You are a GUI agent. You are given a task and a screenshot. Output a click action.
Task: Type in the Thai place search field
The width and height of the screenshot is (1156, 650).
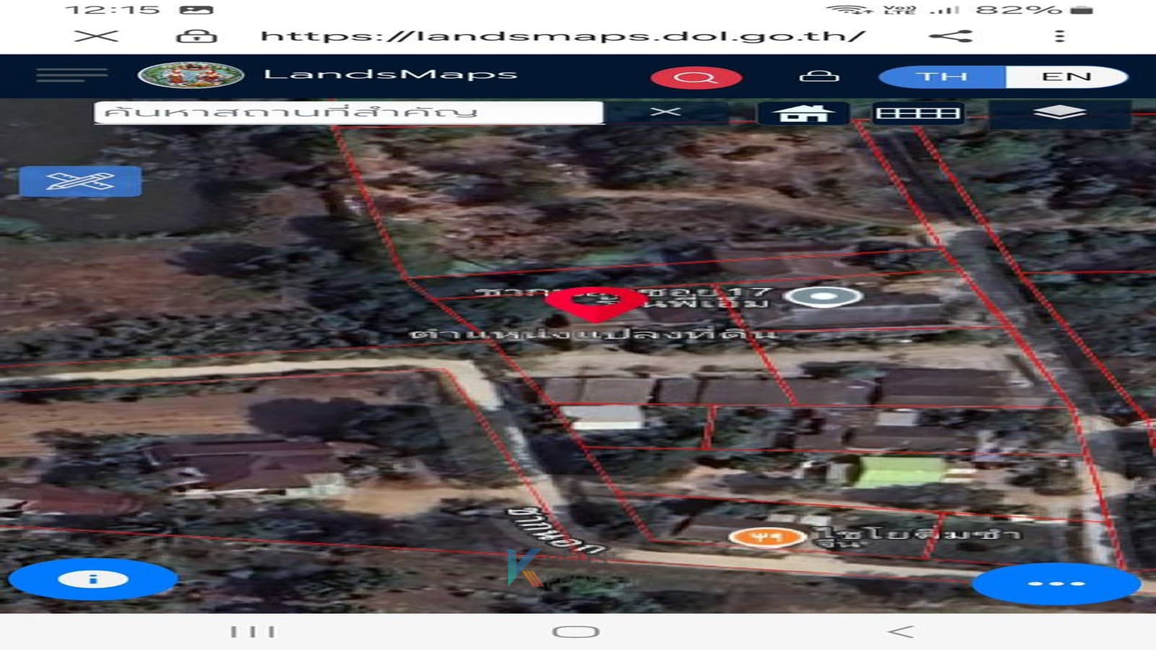coord(347,113)
